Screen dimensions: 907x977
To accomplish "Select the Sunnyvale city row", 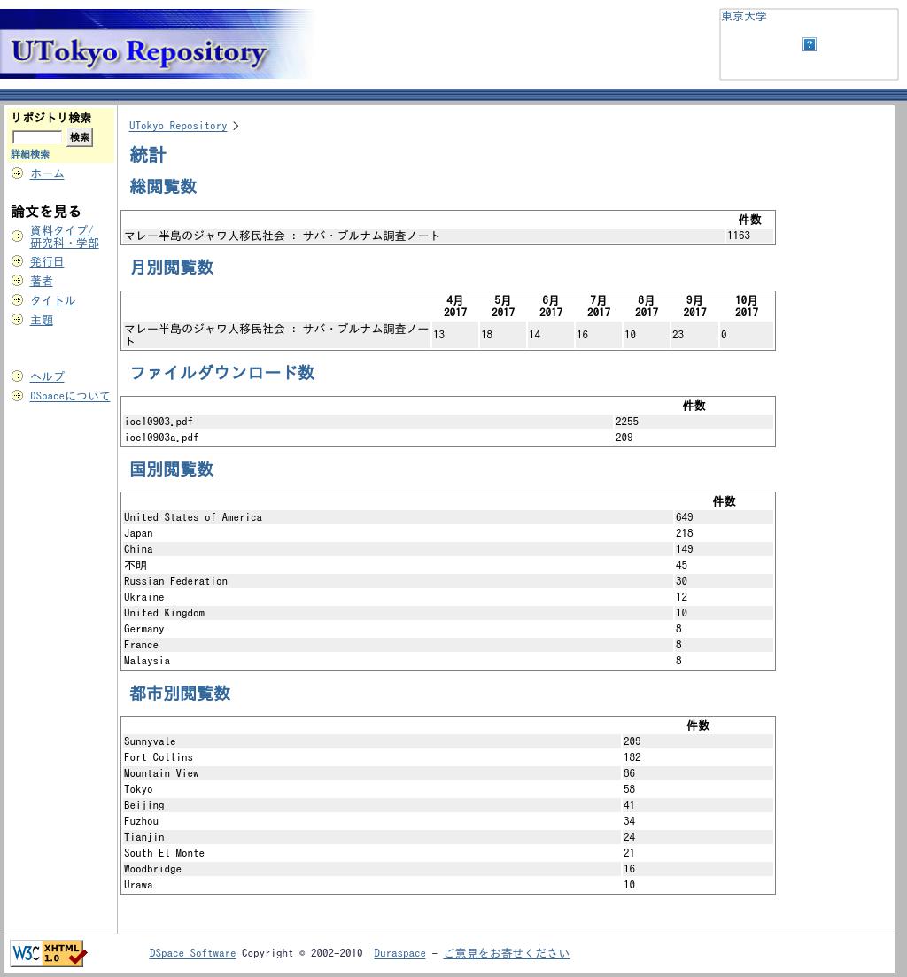I will click(x=448, y=741).
